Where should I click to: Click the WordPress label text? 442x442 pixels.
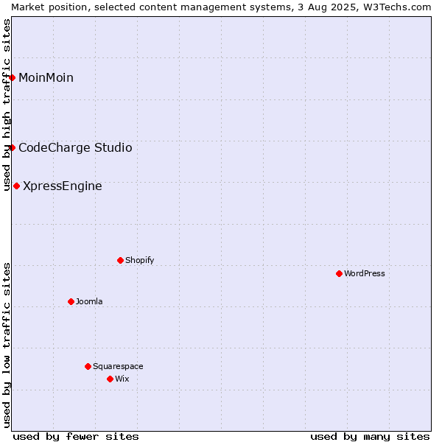pos(364,273)
